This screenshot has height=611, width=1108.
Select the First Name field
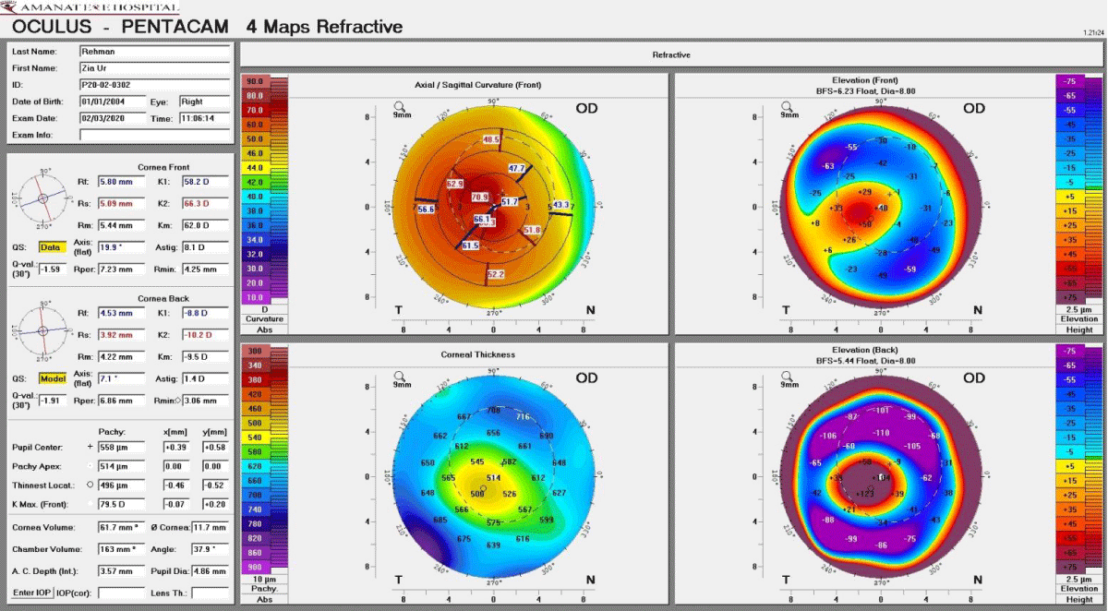pyautogui.click(x=154, y=68)
